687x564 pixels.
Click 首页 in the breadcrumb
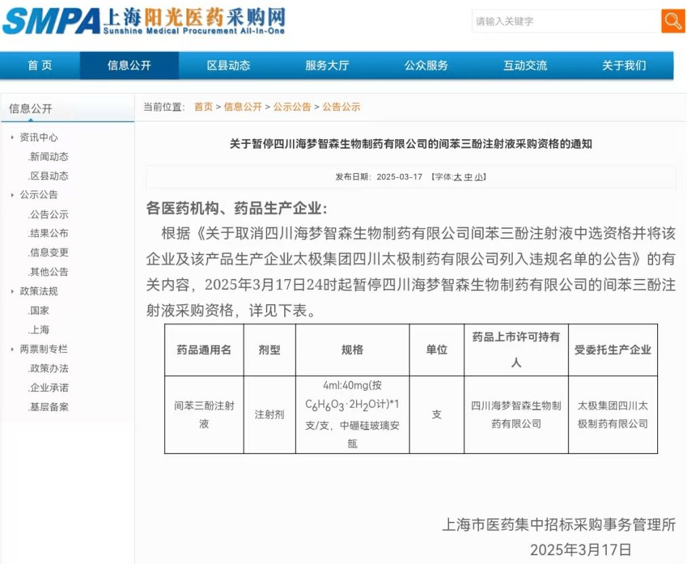203,107
